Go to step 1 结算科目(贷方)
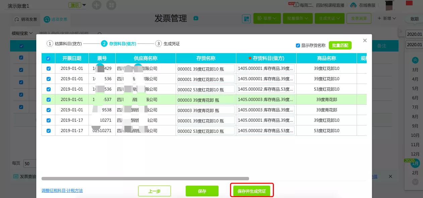 65,43
